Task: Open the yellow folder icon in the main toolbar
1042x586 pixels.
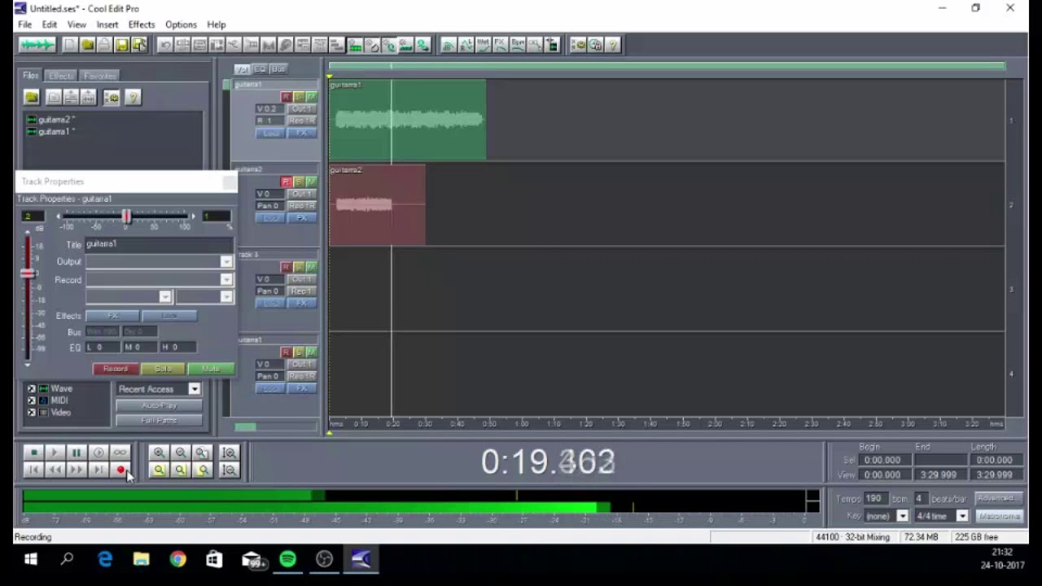Action: tap(87, 45)
